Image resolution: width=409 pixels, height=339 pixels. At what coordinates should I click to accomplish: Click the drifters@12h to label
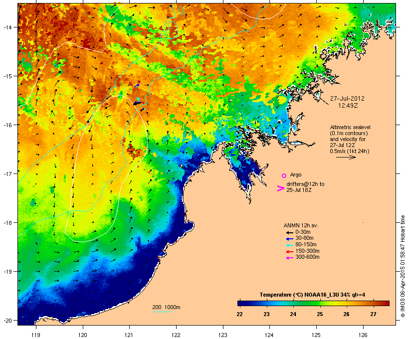coord(305,184)
